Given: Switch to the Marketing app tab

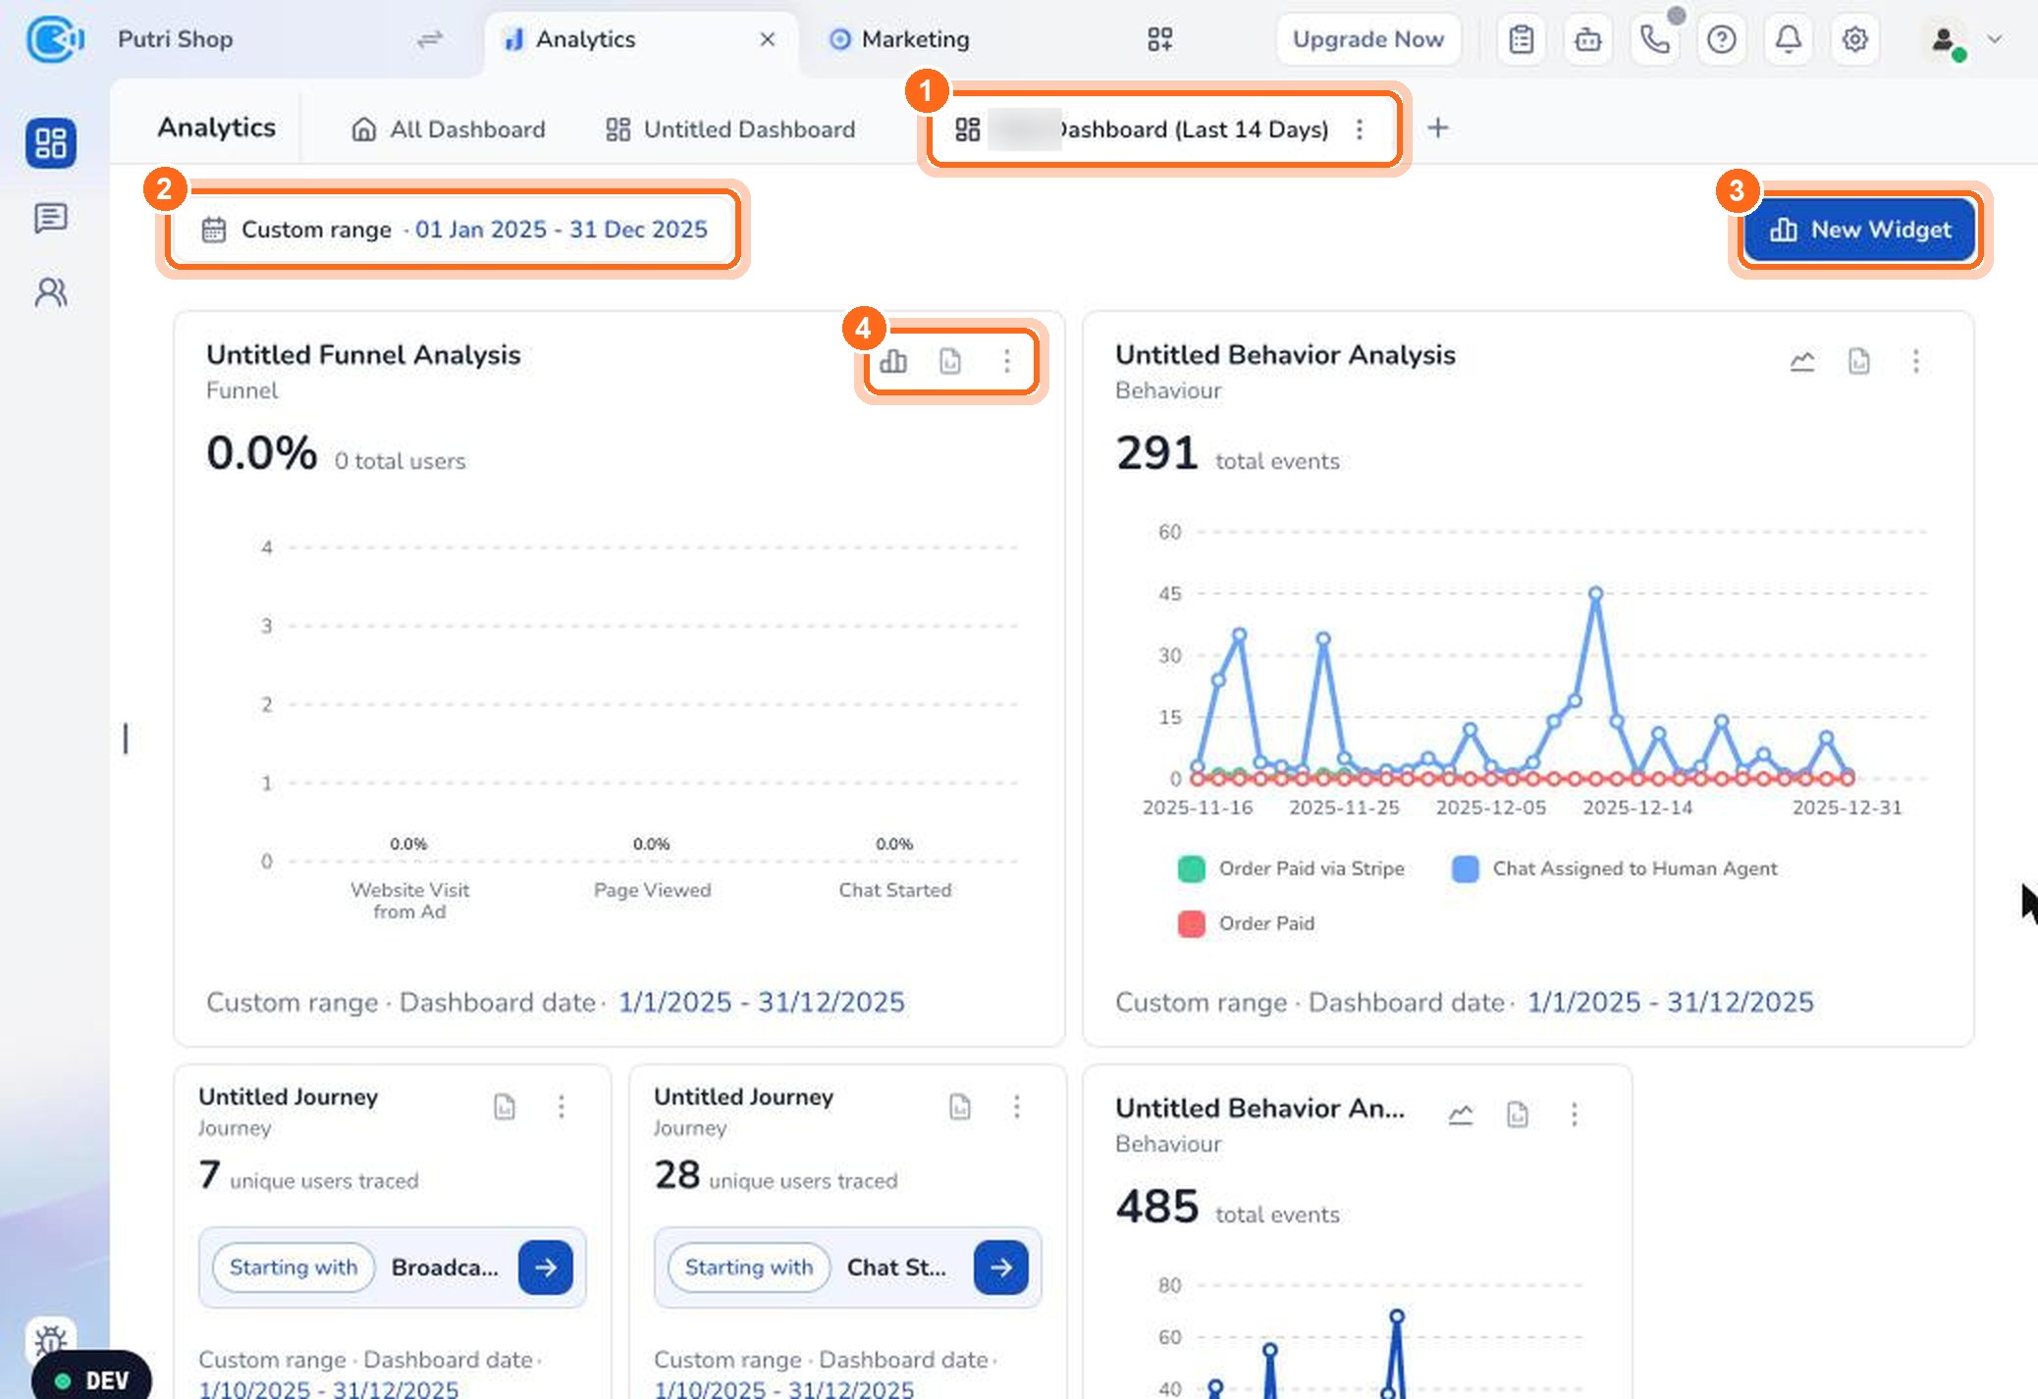Looking at the screenshot, I should coord(898,39).
